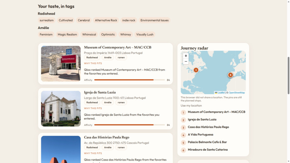Select map pin numbered 6
The height and width of the screenshot is (163, 290).
(x=230, y=75)
